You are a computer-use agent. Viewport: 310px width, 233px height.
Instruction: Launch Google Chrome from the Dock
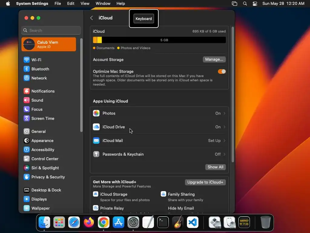tap(104, 222)
